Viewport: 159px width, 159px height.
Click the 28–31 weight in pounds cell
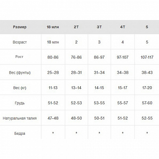[x=76, y=72]
